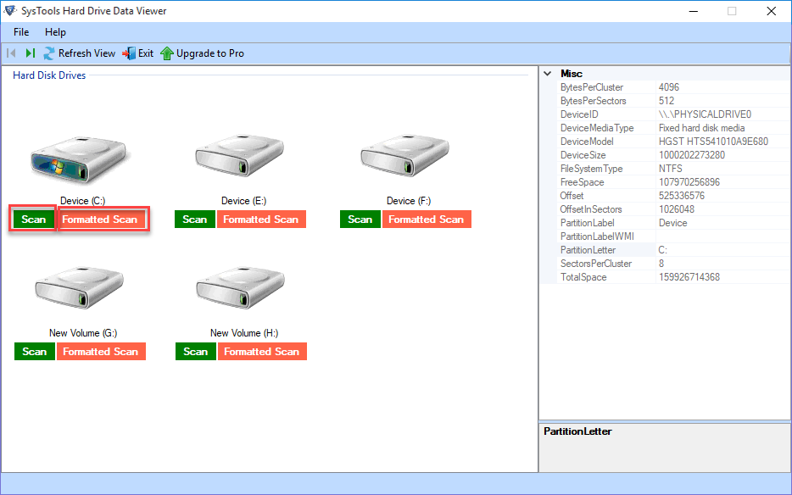Scan the Device (F:) drive
This screenshot has height=495, width=792.
point(360,220)
